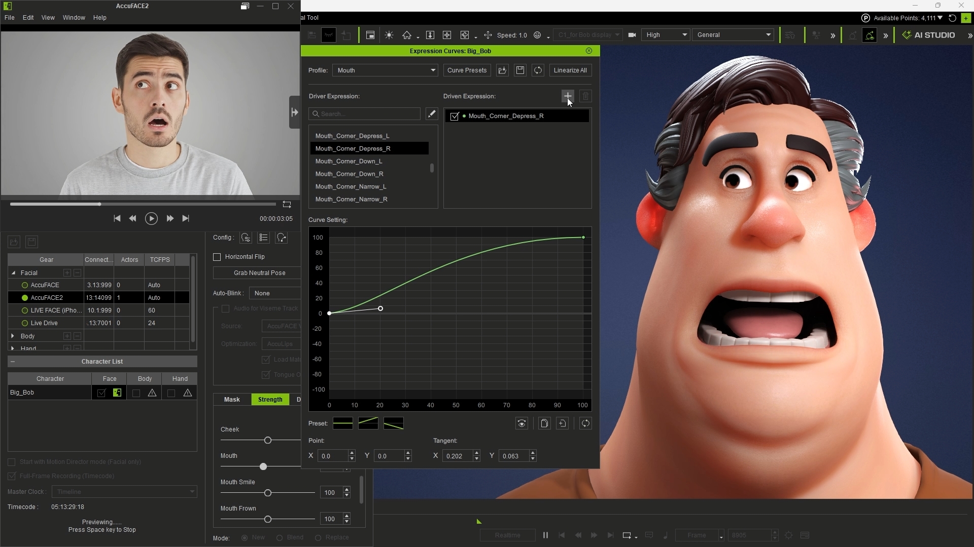Toggle loop icon beside video timeline
The height and width of the screenshot is (547, 974).
pos(287,204)
